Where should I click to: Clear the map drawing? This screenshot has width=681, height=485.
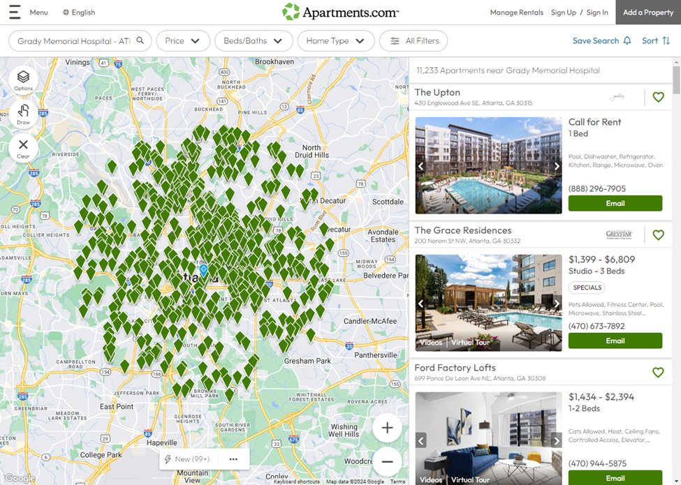(23, 148)
